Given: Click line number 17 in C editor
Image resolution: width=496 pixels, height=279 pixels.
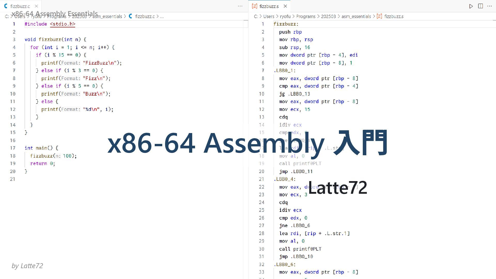Looking at the screenshot, I should click(x=13, y=148).
